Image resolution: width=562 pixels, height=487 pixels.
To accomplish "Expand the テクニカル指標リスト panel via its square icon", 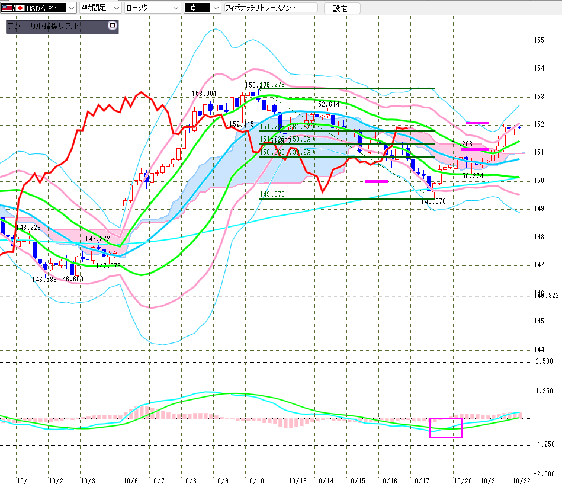I will click(x=113, y=26).
